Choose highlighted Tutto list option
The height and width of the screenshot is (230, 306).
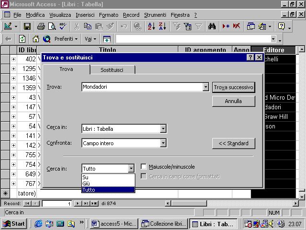(x=108, y=190)
